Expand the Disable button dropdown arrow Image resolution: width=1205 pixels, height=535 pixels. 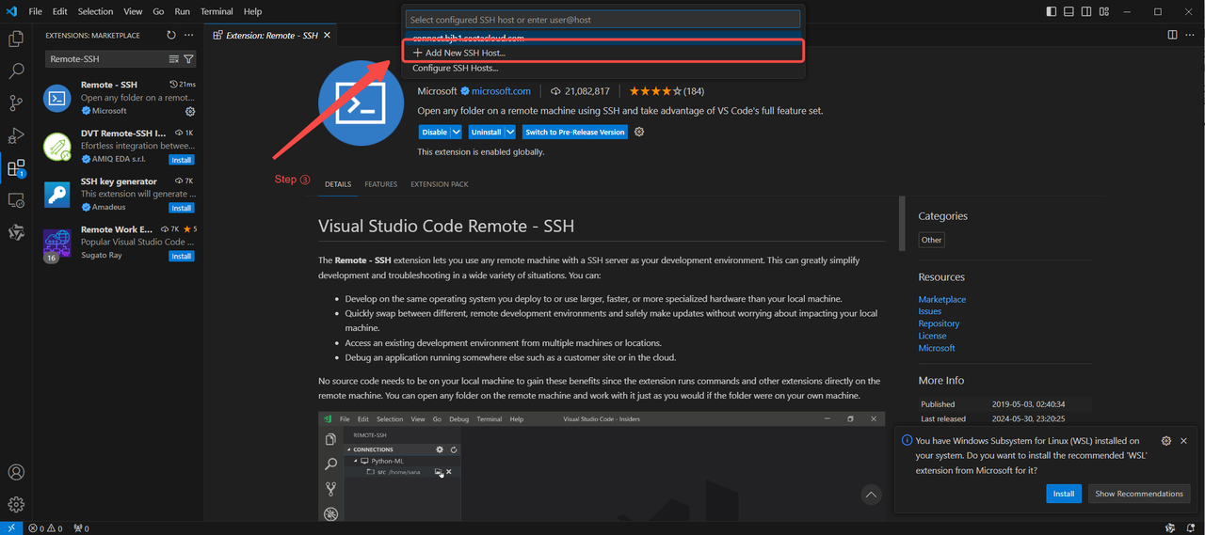(x=457, y=133)
